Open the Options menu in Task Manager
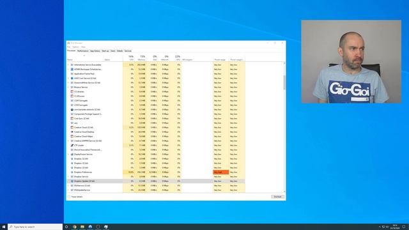Viewport: 409px width, 230px height. coord(75,47)
